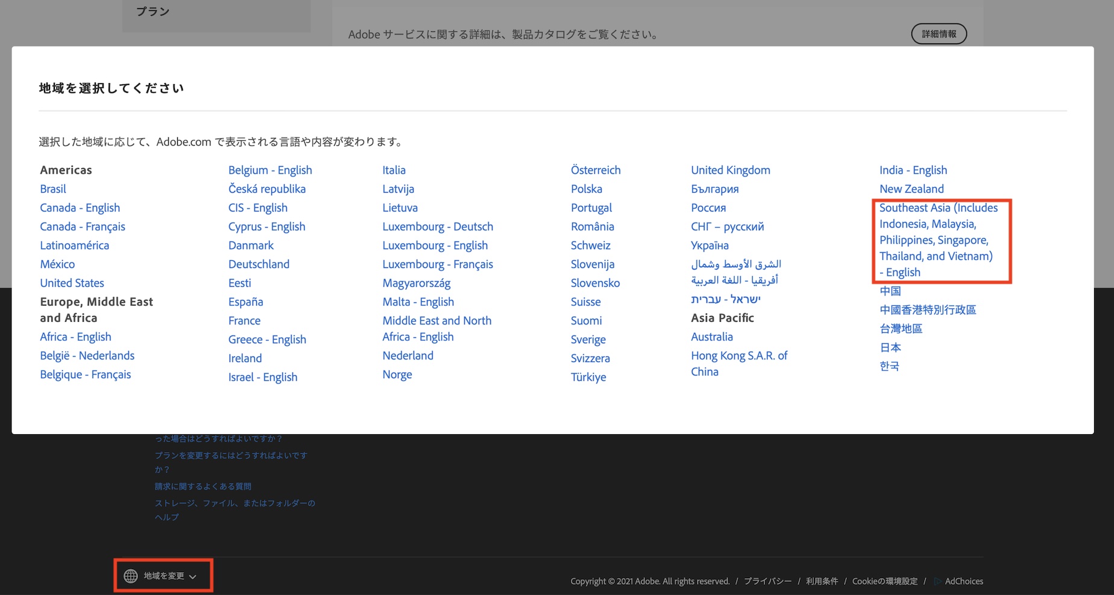Choose Italia region link
This screenshot has width=1114, height=595.
coord(394,170)
